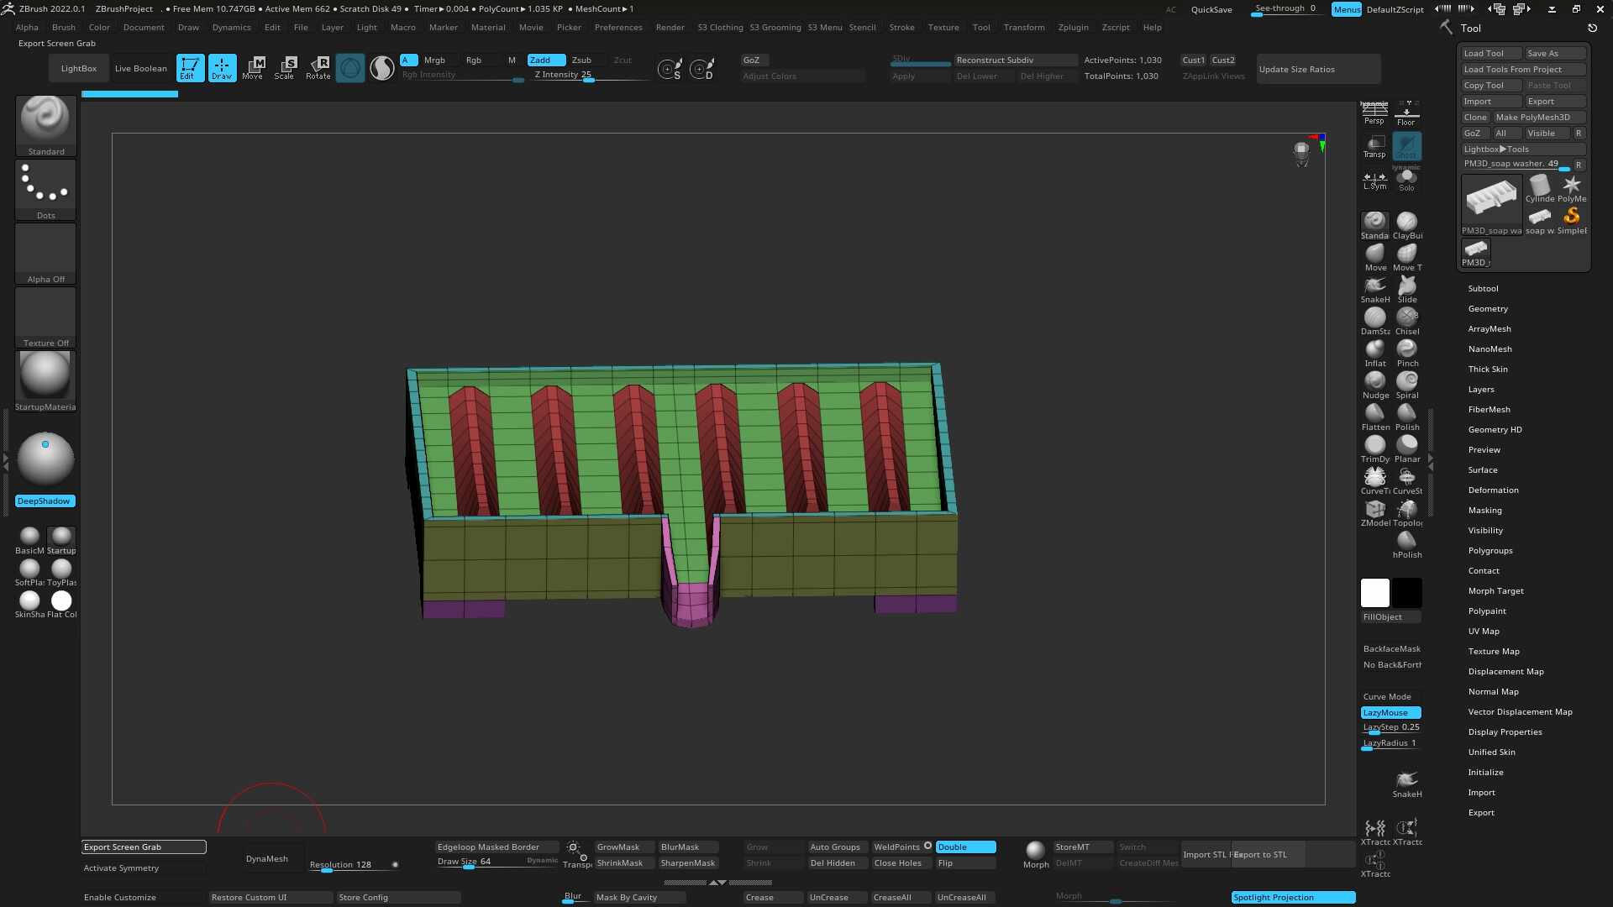Toggle the Double option
The height and width of the screenshot is (907, 1613).
click(965, 847)
